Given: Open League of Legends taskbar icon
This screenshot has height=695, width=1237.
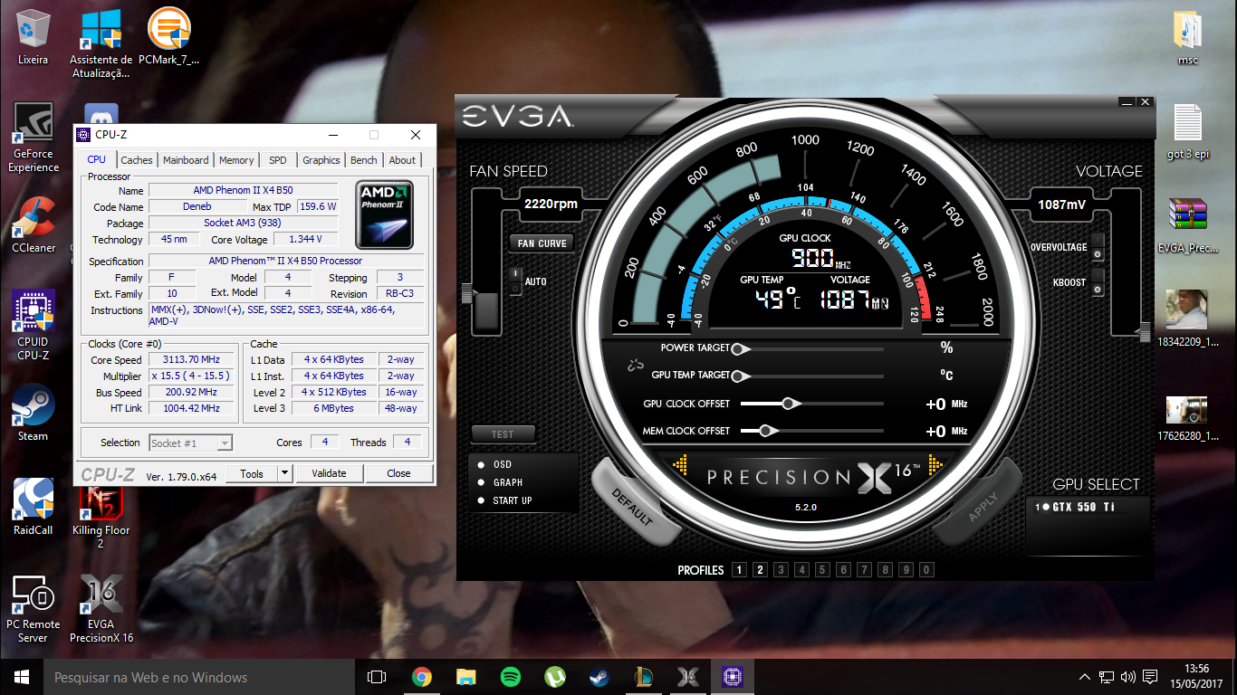Looking at the screenshot, I should 643,677.
